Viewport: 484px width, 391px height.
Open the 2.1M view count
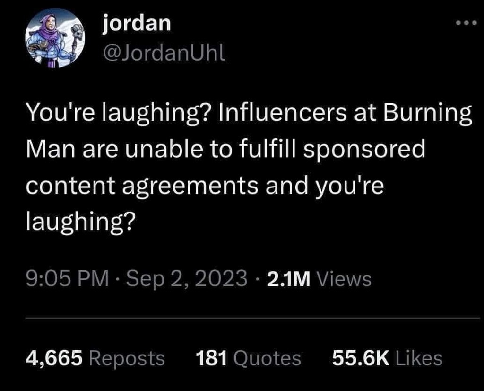[x=288, y=279]
